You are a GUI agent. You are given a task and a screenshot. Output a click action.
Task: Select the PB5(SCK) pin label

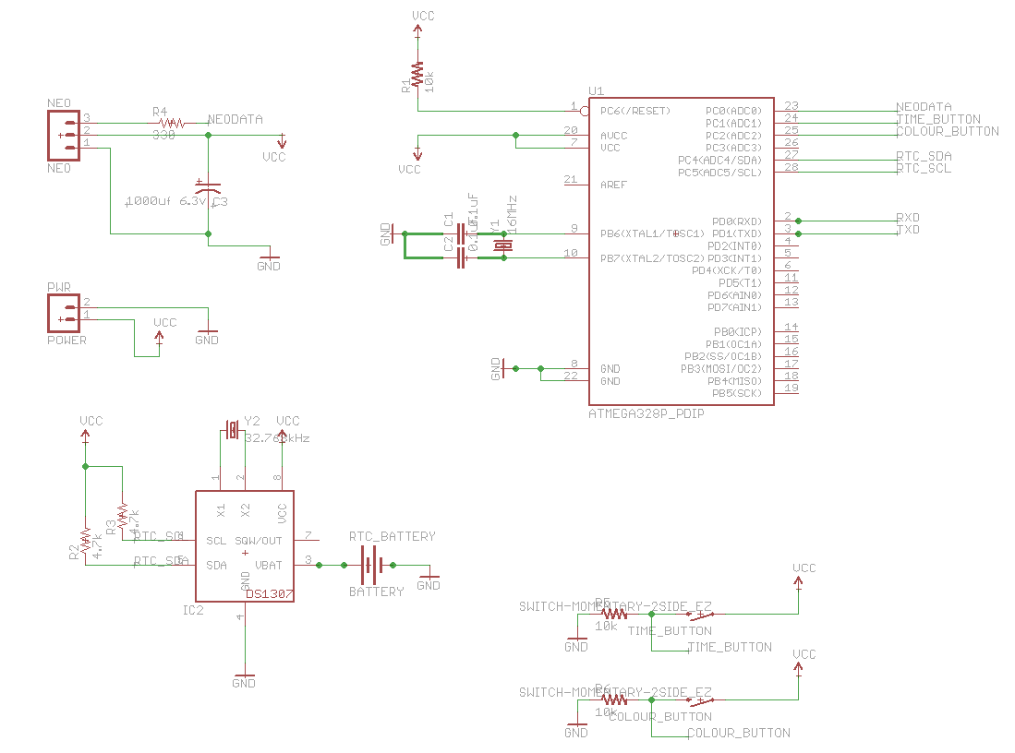737,393
